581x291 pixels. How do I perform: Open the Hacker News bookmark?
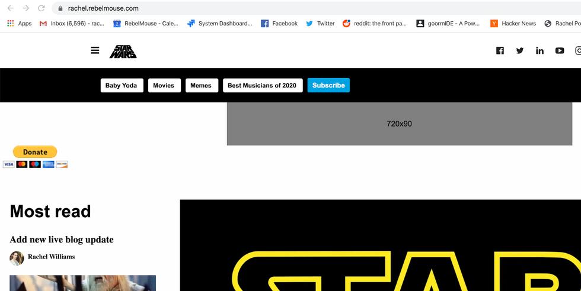513,24
